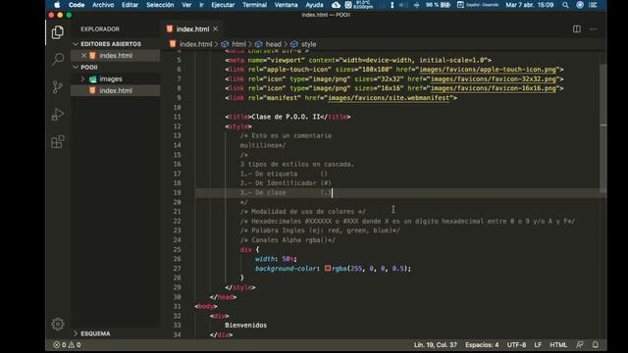Open the Selección menu
The height and width of the screenshot is (353, 628).
click(160, 5)
